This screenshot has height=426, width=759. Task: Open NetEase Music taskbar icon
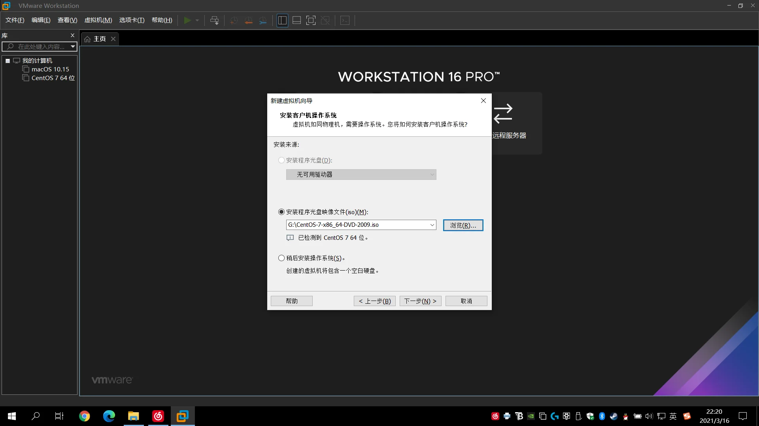[158, 416]
